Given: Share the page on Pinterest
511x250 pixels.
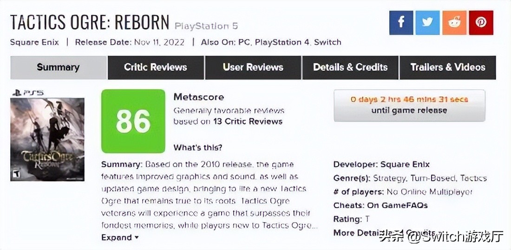Looking at the screenshot, I should click(x=481, y=23).
